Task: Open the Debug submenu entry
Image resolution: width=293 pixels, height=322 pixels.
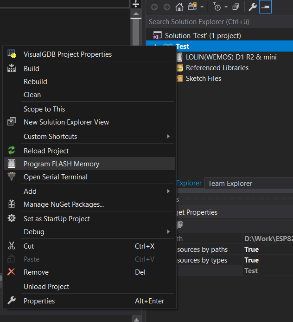Action: [x=89, y=232]
